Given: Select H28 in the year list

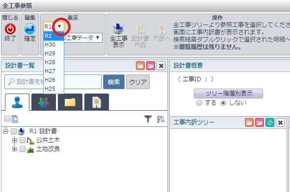Looking at the screenshot, I should 53,62.
